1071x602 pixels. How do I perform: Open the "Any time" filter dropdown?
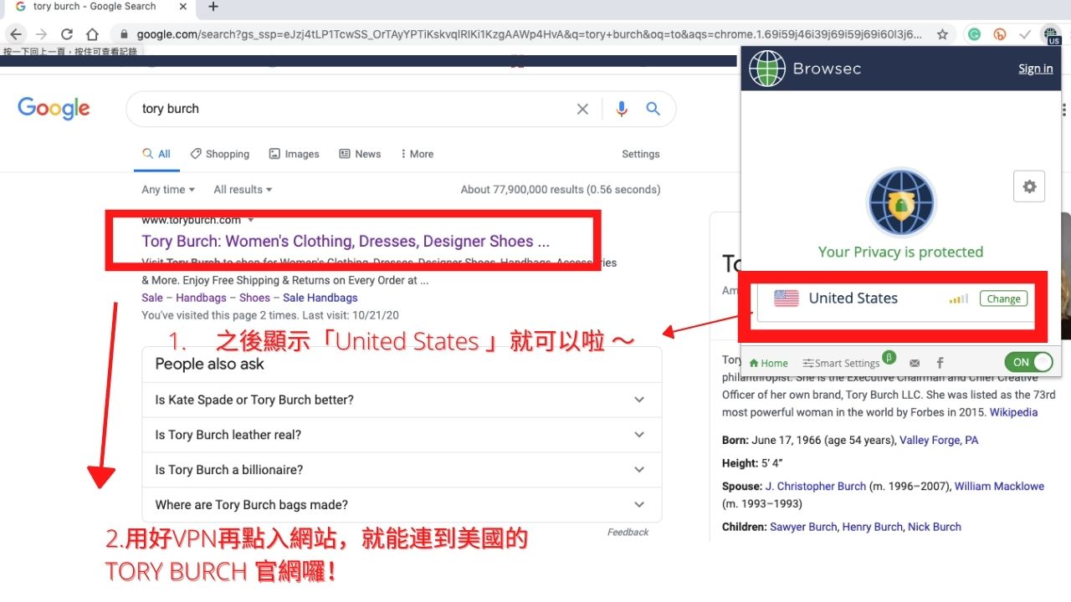[x=168, y=190]
